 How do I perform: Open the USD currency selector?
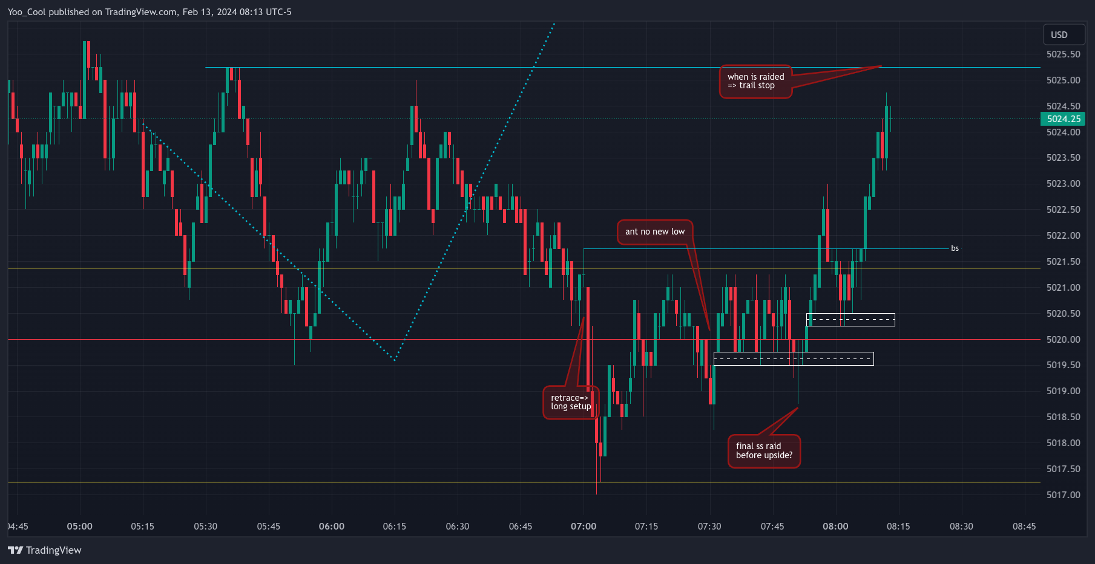coord(1064,34)
